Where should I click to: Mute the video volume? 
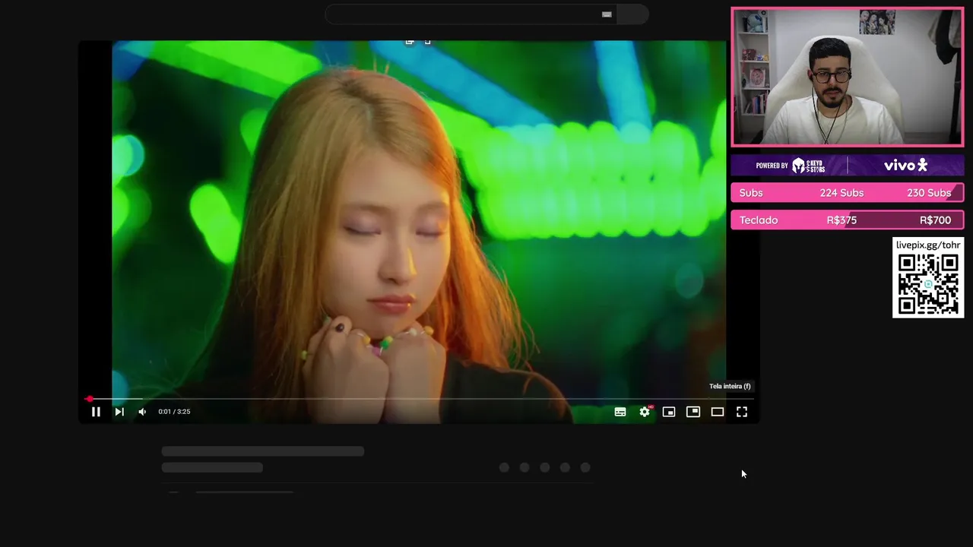point(142,412)
